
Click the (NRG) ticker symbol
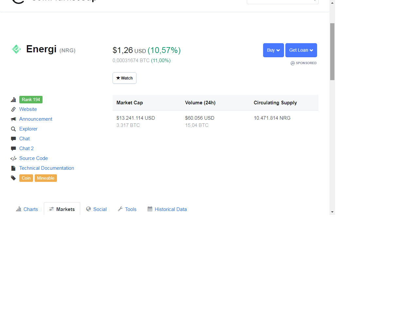coord(67,50)
